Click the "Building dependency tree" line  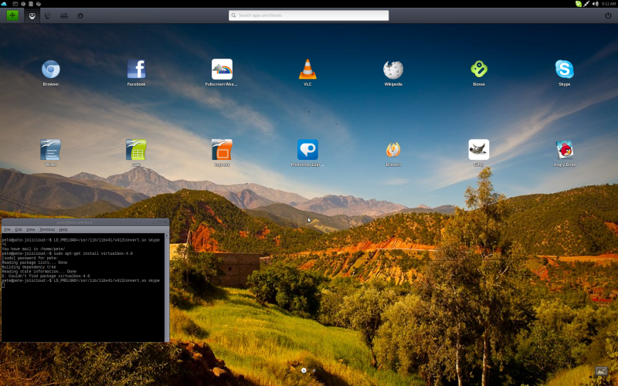coord(29,266)
